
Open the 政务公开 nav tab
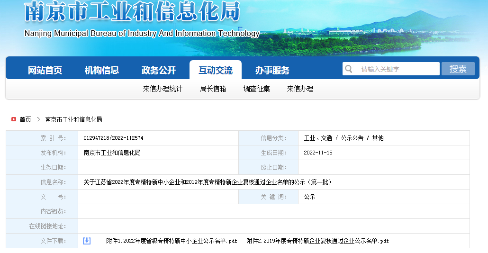159,70
